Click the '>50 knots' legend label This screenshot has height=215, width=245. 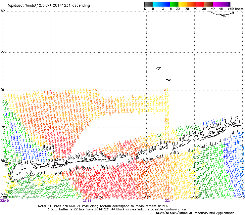(235, 9)
